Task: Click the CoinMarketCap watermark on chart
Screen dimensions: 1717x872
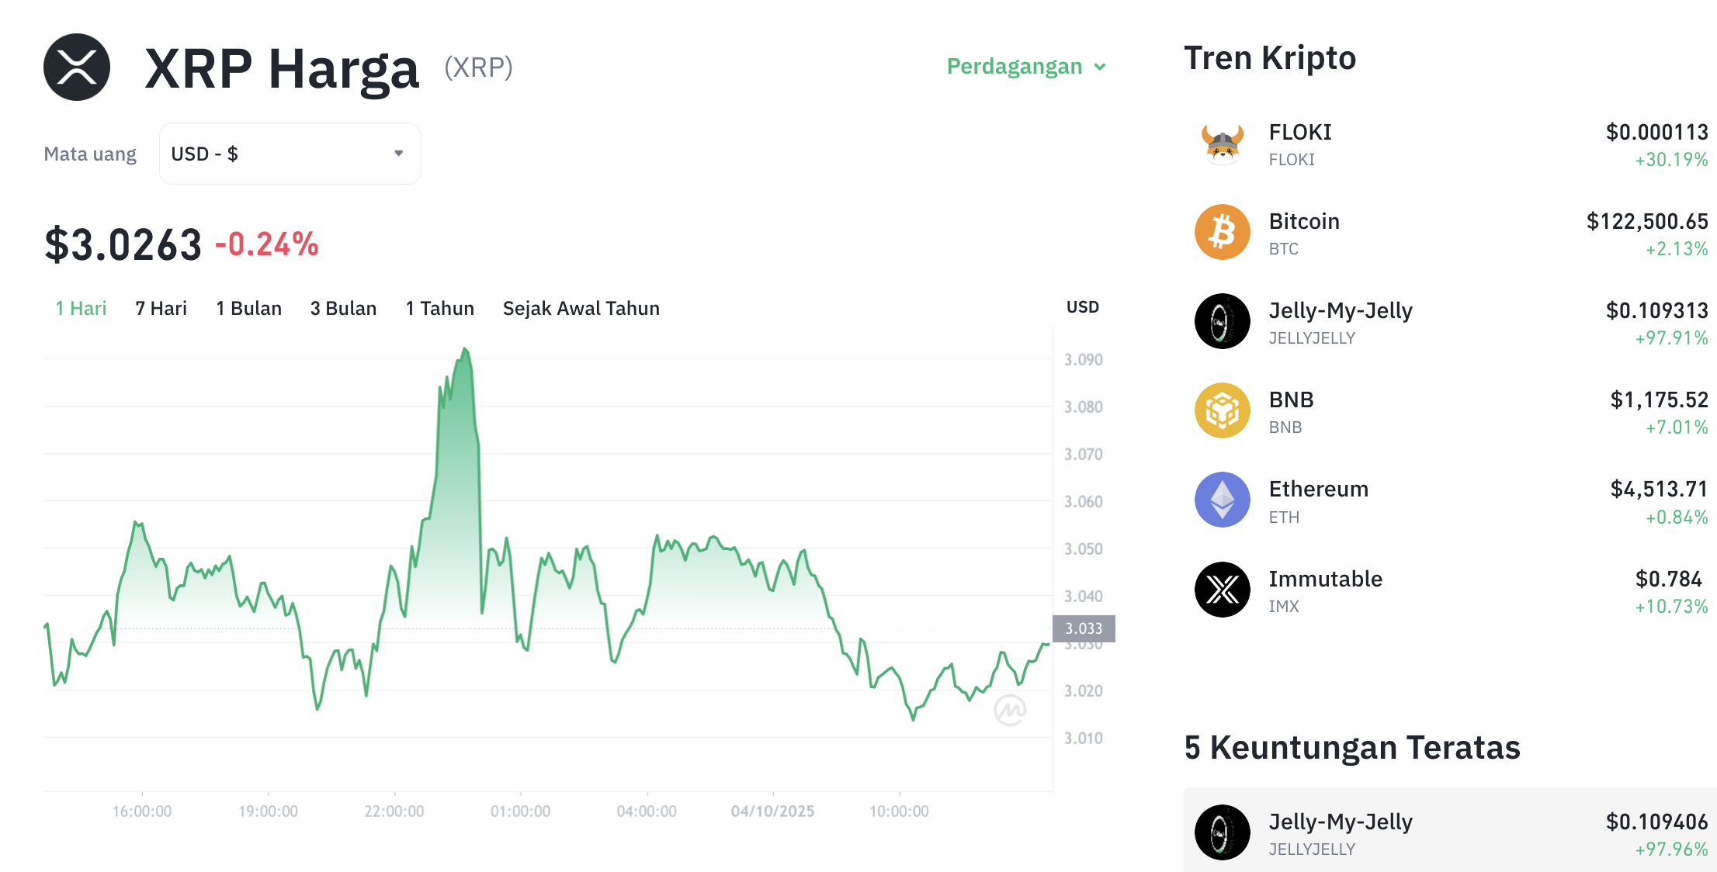Action: click(1010, 709)
